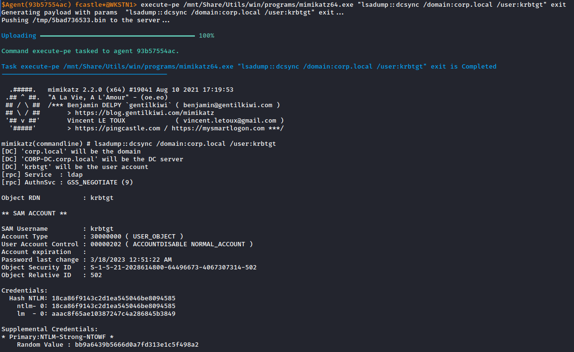Click the $Agent(93b57554ac) prompt text
Image resolution: width=574 pixels, height=352 pixels.
pos(36,5)
